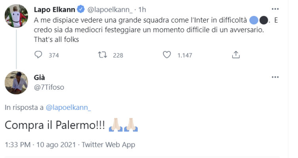The width and height of the screenshot is (298, 158).
Task: Open Già's profile avatar
Action: point(16,84)
